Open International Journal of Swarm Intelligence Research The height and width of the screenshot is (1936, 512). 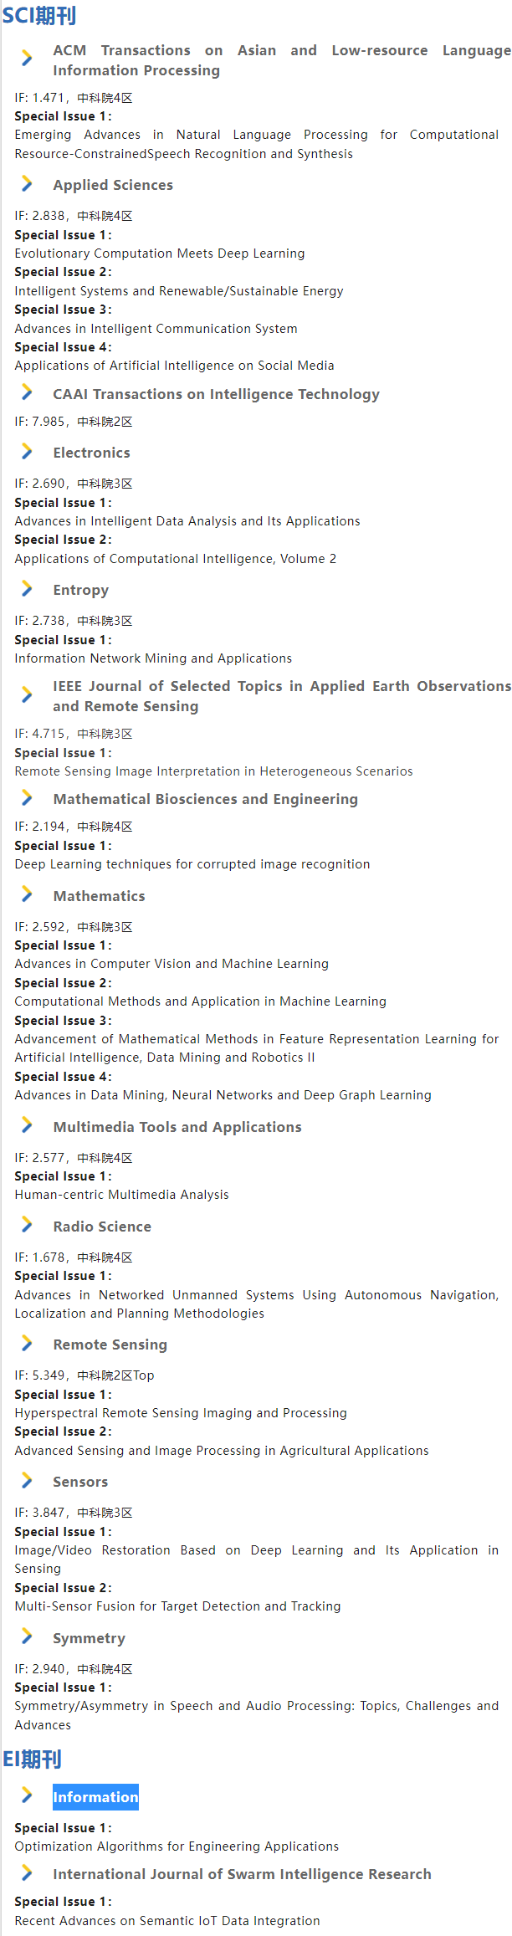click(x=242, y=1874)
